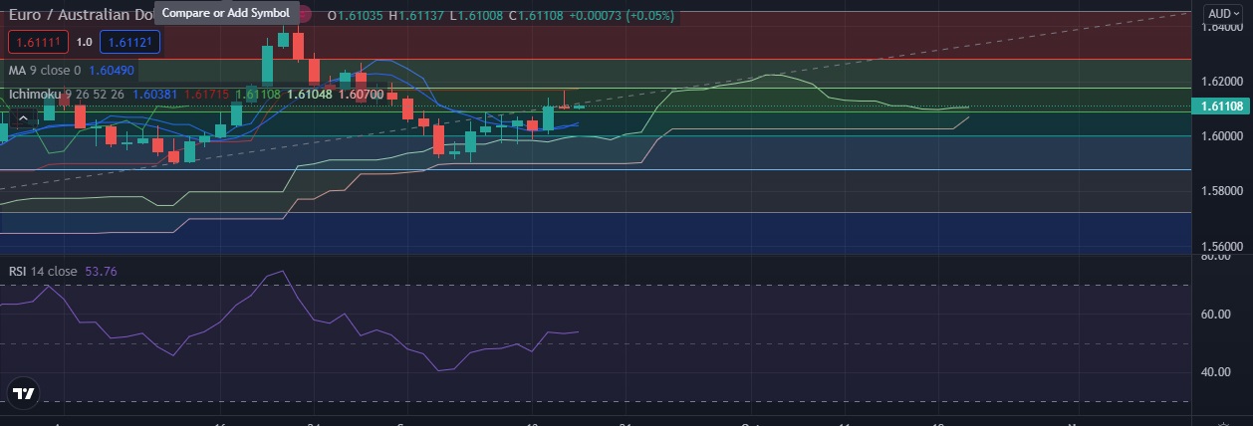
Task: Click the RSI value 53.76
Action: [x=102, y=271]
